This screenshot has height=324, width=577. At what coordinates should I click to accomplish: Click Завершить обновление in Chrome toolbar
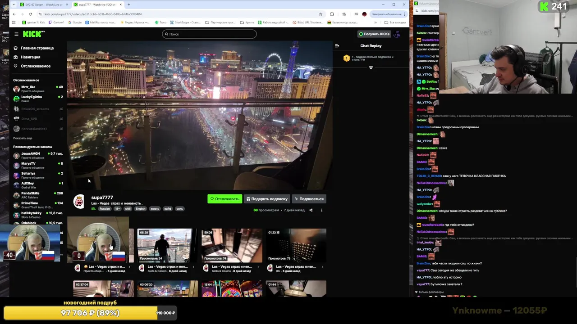tap(388, 14)
